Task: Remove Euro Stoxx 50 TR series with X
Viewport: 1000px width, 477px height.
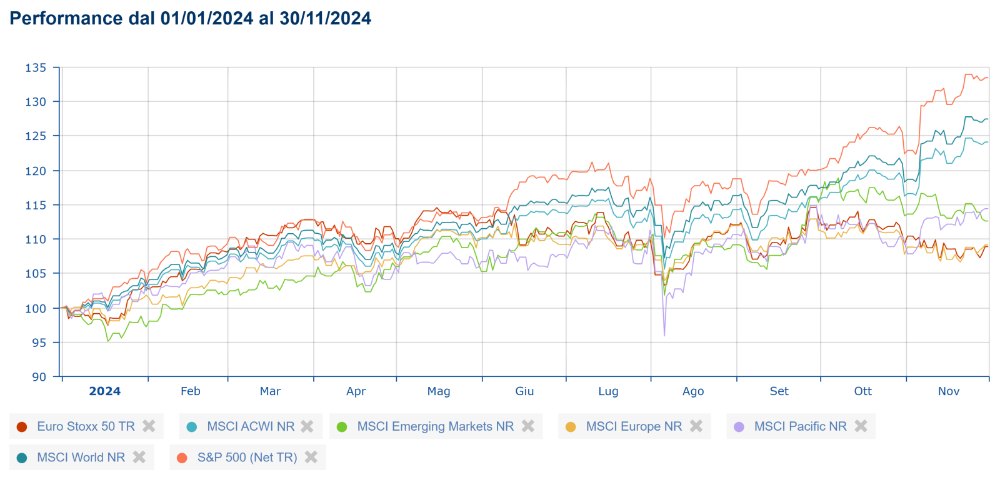Action: tap(149, 426)
